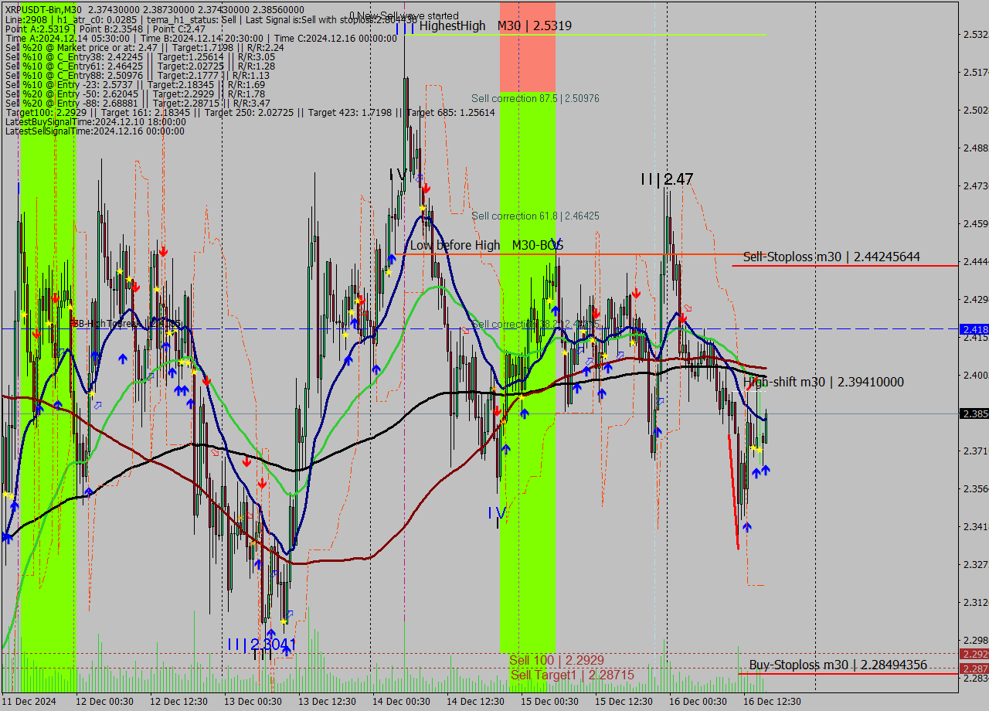
Task: Click the 'Point A:2.5319' info line
Action: pyautogui.click(x=105, y=28)
